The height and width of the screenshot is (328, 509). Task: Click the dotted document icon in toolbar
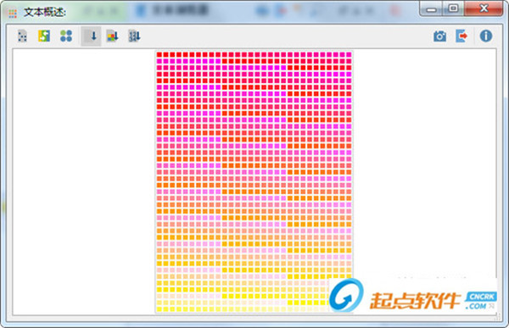pyautogui.click(x=22, y=36)
